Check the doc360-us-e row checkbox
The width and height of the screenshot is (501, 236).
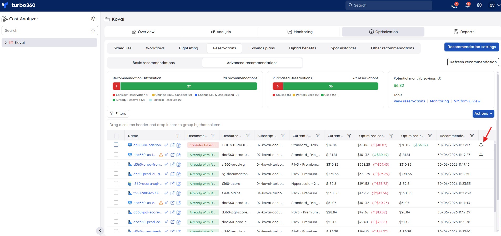pyautogui.click(x=116, y=202)
